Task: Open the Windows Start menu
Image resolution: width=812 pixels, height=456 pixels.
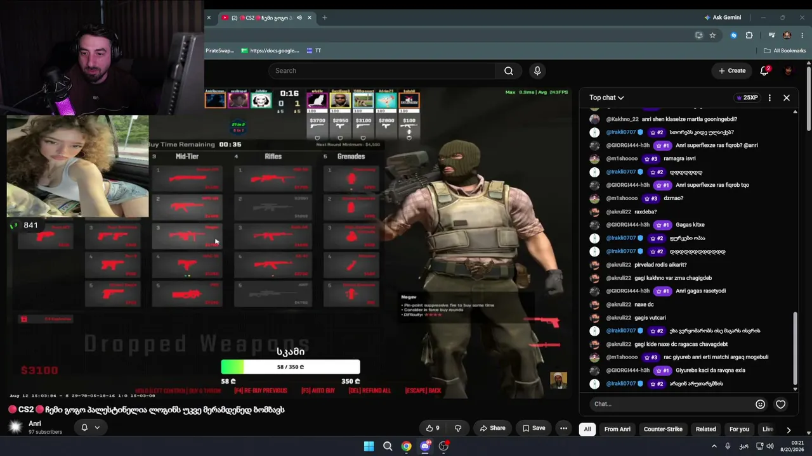Action: tap(369, 446)
